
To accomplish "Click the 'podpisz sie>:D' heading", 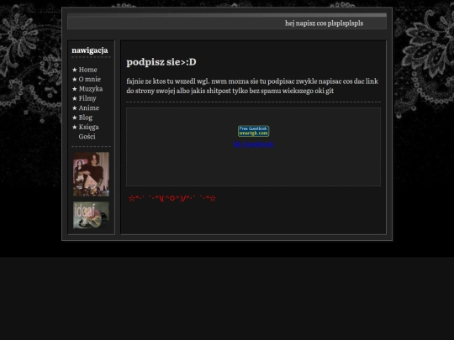I will (161, 62).
